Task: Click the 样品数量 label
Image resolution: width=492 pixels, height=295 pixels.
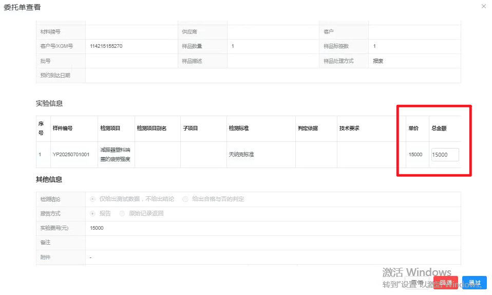Action: point(192,46)
